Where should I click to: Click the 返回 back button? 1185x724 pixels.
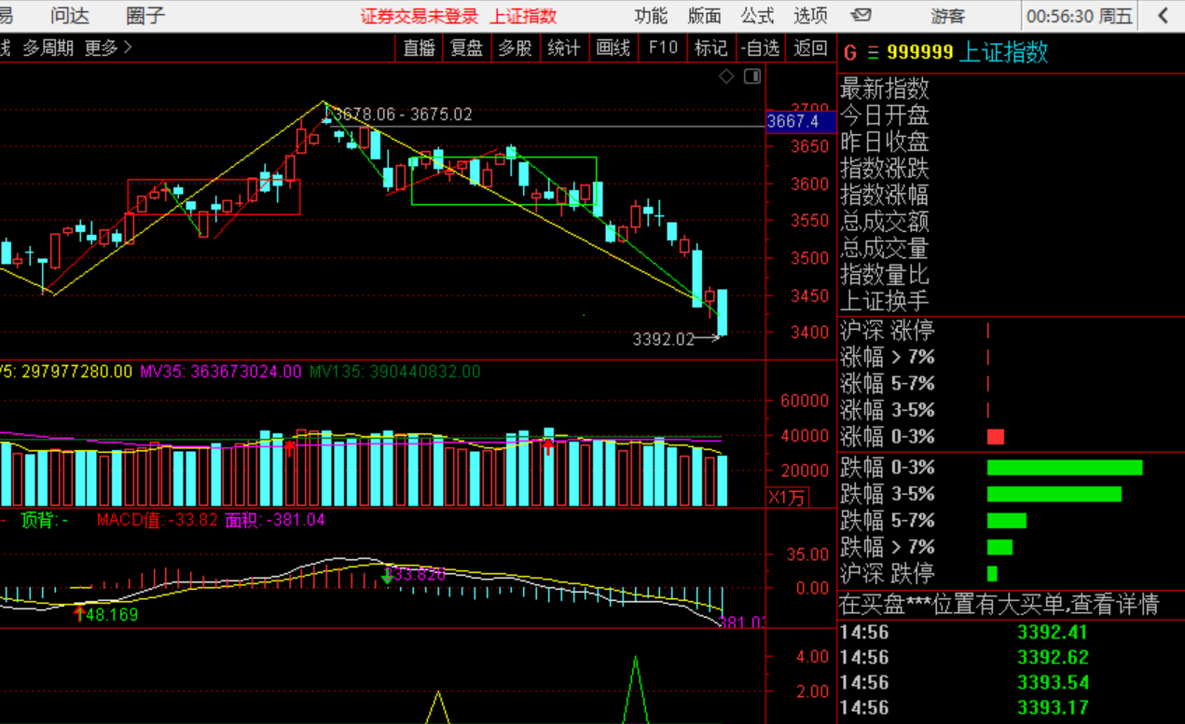tap(810, 48)
